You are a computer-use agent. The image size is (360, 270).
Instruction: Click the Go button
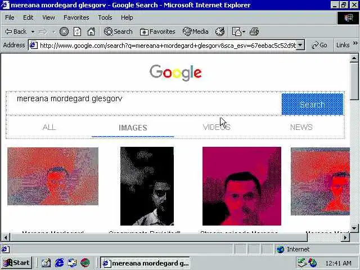tap(319, 45)
